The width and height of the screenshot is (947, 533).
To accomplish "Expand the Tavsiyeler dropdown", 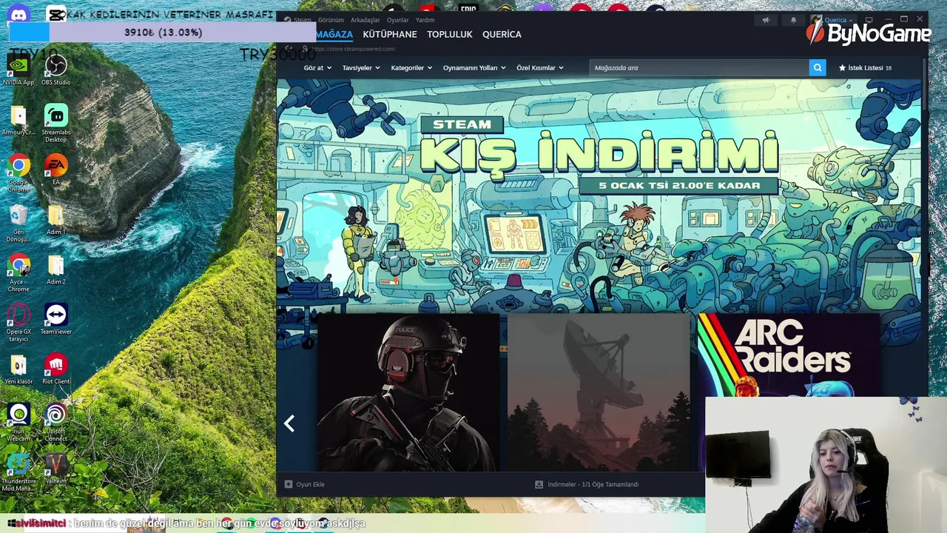I will [361, 67].
